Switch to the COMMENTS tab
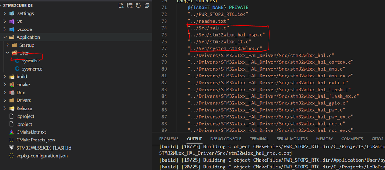This screenshot has height=170, width=385. [352, 139]
